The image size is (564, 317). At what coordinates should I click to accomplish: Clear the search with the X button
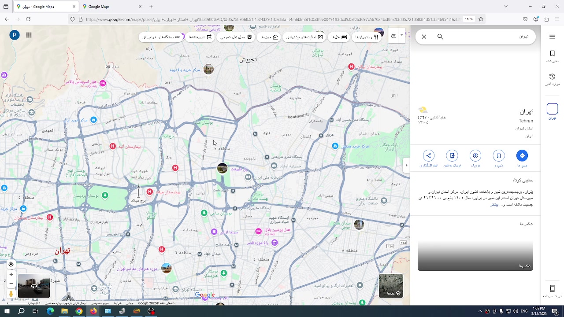click(424, 37)
